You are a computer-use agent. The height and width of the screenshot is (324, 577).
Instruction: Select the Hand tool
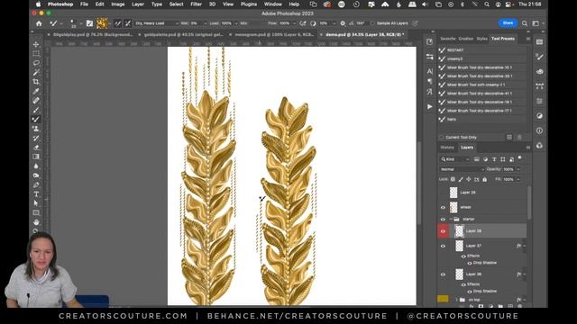(36, 222)
